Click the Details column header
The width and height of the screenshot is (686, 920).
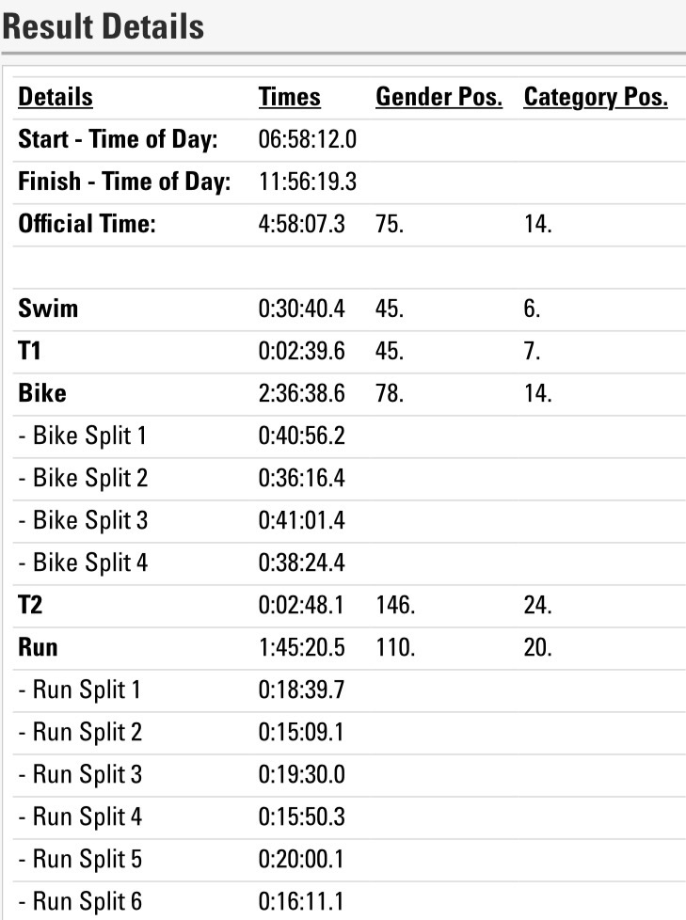pos(56,97)
